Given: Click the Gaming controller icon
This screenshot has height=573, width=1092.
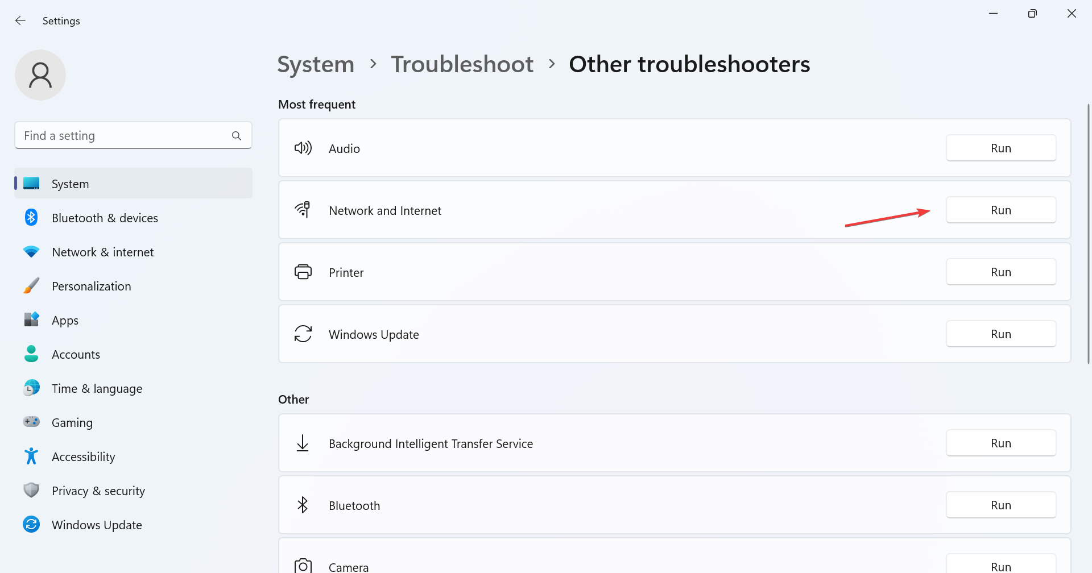Looking at the screenshot, I should [31, 422].
